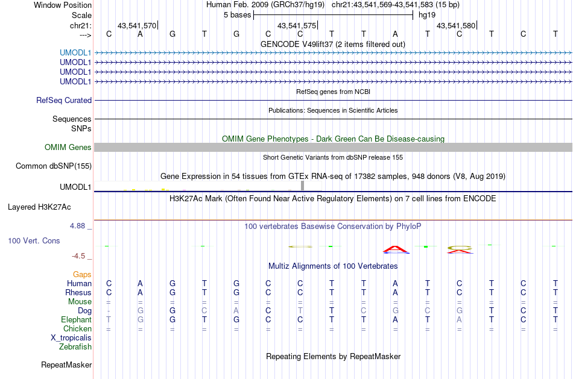This screenshot has width=573, height=379.
Task: Click the OMIM Genes side label
Action: coord(68,147)
